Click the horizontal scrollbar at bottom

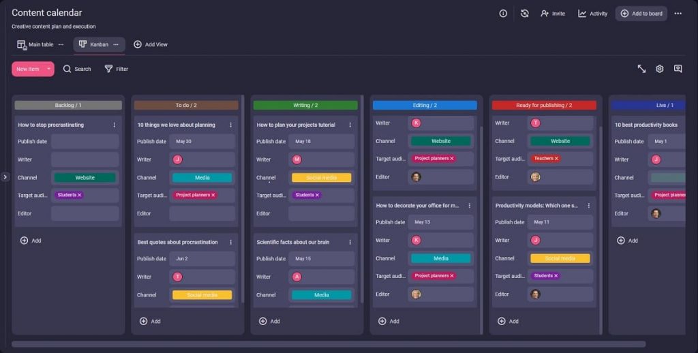click(329, 344)
